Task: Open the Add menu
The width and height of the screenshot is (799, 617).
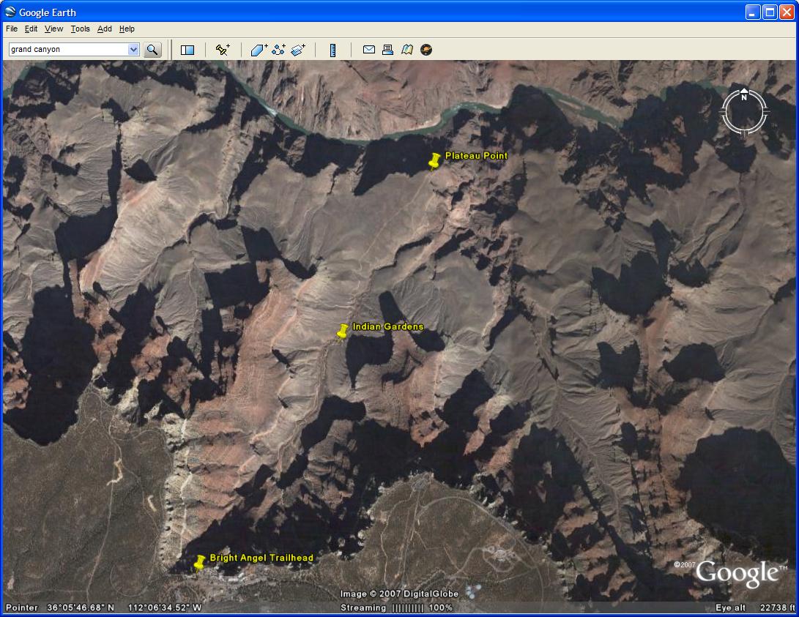Action: point(105,29)
